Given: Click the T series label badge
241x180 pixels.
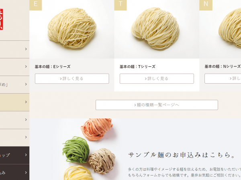Looking at the screenshot, I should point(120,5).
